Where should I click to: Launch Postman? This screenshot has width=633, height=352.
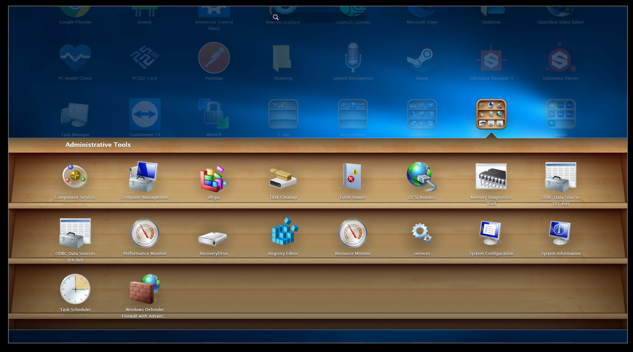pyautogui.click(x=214, y=58)
